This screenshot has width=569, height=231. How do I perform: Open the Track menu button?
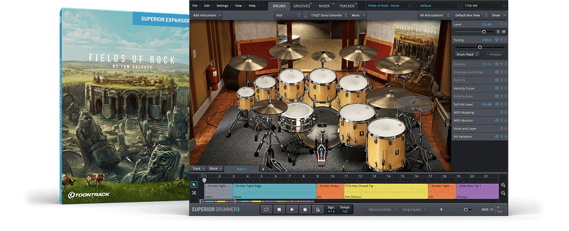pos(198,169)
